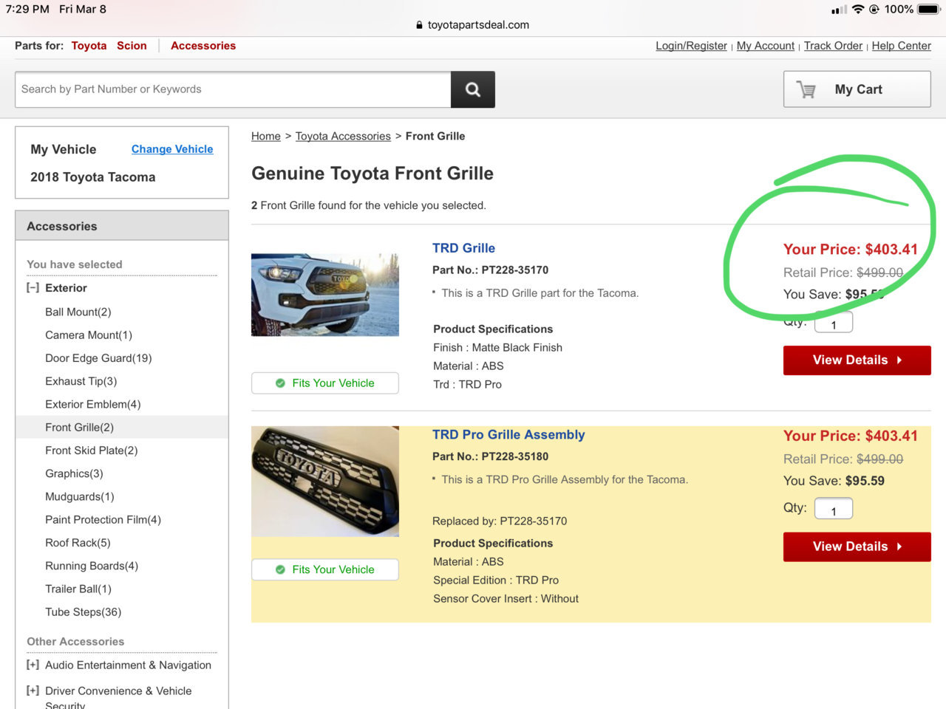946x709 pixels.
Task: Open Toyota Accessories breadcrumb
Action: tap(343, 136)
